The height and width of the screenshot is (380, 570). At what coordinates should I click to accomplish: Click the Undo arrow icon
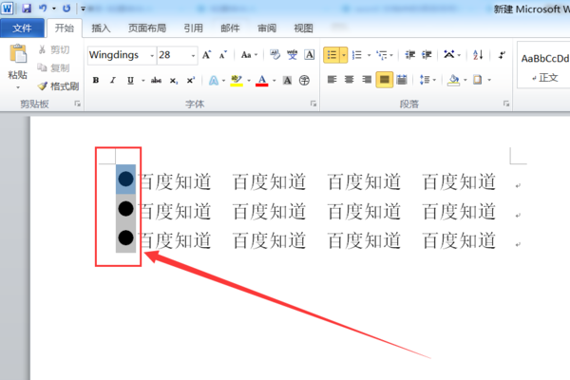point(43,8)
